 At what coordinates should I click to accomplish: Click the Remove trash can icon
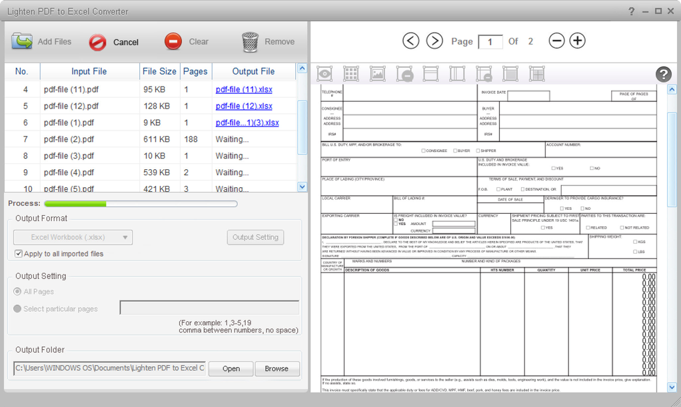pyautogui.click(x=250, y=42)
